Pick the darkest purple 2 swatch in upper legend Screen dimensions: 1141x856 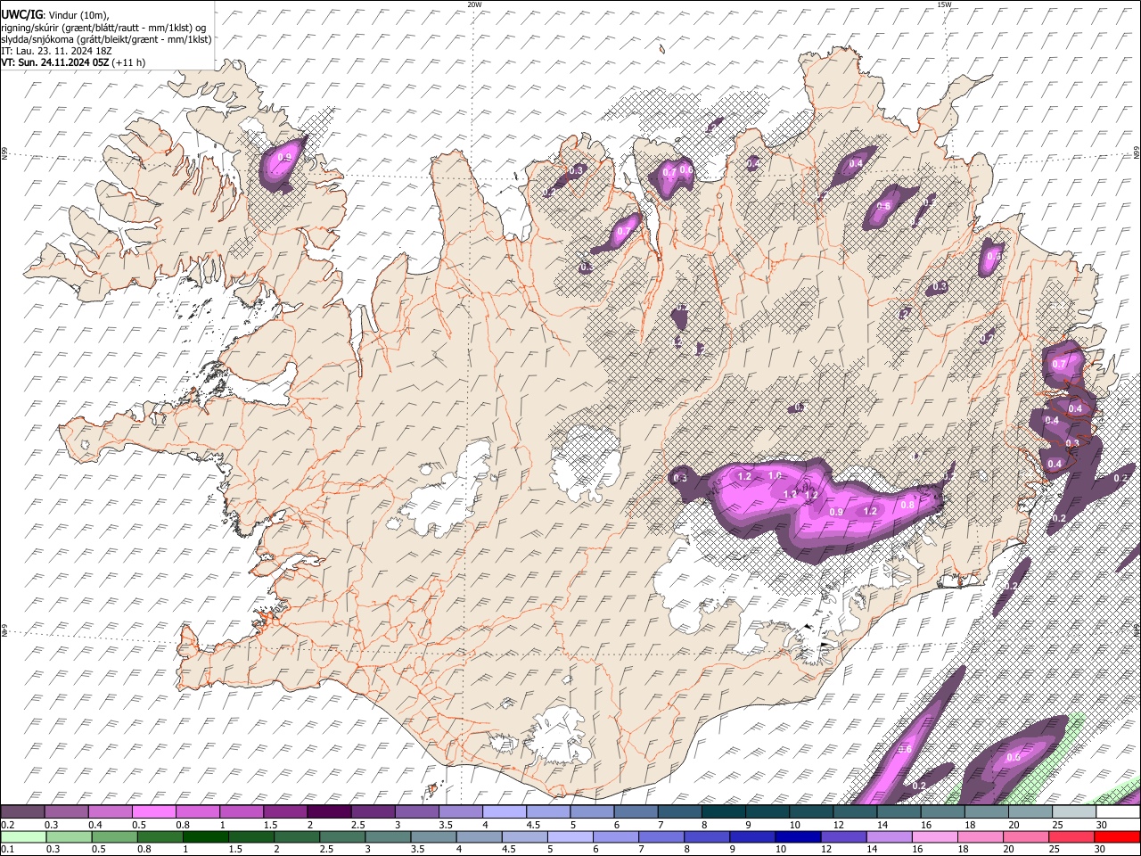pos(328,812)
